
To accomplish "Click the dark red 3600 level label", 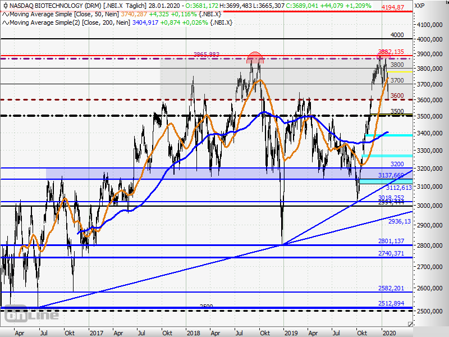I will pos(397,95).
